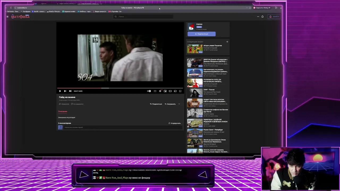Viewport: 340px width, 191px height.
Task: Open thumbnail of Магнитогорск, по улицам video
Action: pyautogui.click(x=195, y=73)
